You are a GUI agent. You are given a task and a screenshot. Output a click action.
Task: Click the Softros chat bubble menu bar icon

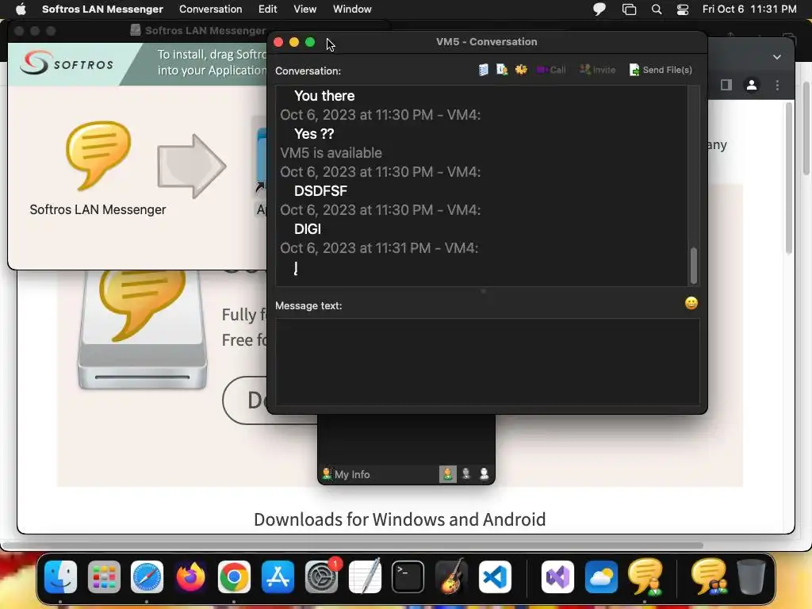click(x=599, y=10)
